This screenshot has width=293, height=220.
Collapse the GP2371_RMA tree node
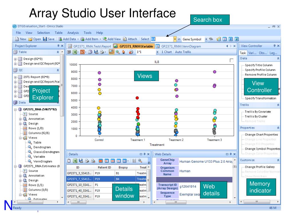tap(15, 110)
